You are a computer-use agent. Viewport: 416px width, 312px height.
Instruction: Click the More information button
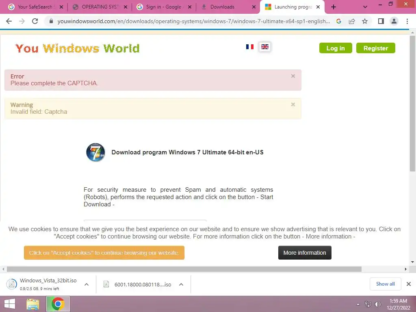pyautogui.click(x=305, y=253)
